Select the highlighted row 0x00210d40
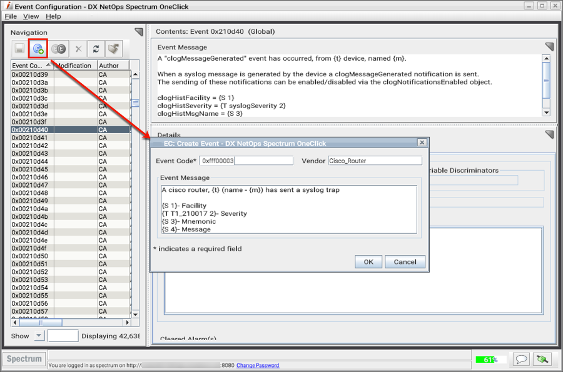 coord(70,129)
